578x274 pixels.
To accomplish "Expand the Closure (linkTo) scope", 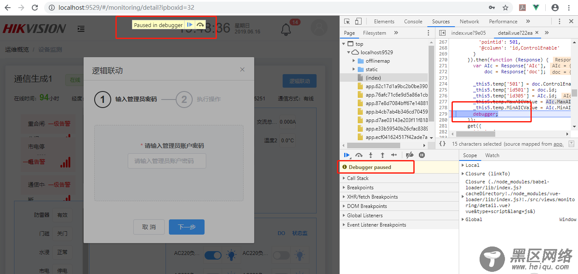I will pyautogui.click(x=463, y=174).
